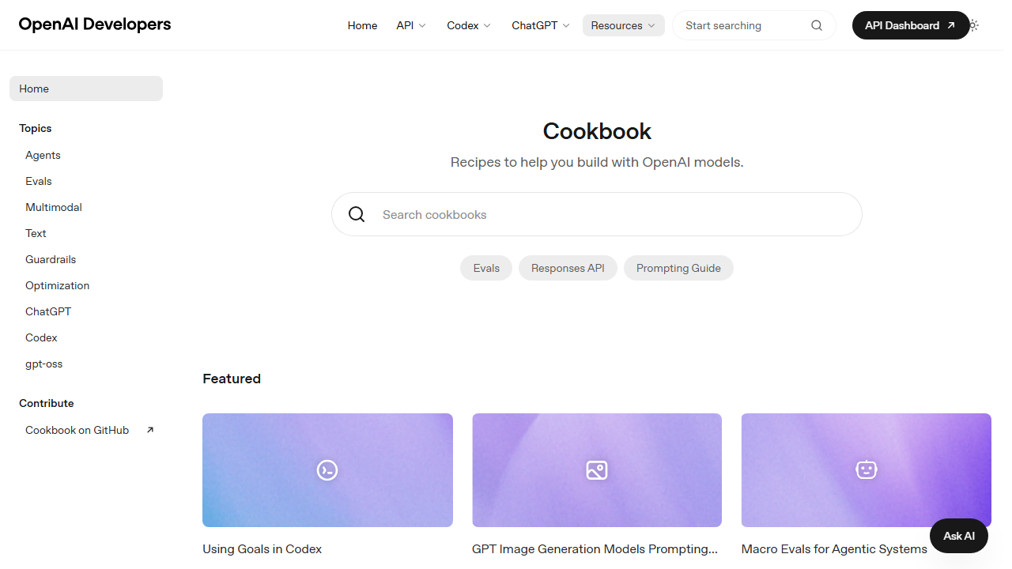
Task: Click the OpenAI Developers logo
Action: (x=95, y=24)
